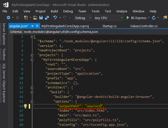Open the Debug configuration dropdown
168x128 pixels.
pos(83,18)
